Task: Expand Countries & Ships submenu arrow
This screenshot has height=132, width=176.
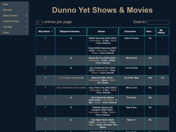Action: point(26,21)
